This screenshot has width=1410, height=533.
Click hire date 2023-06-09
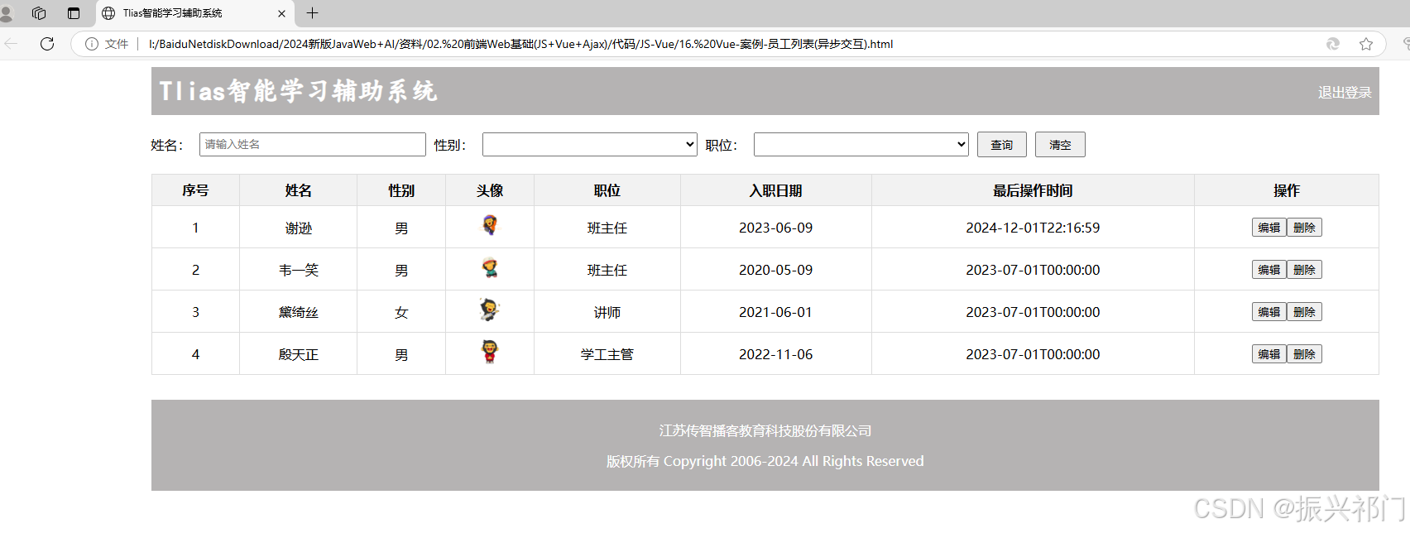click(776, 228)
